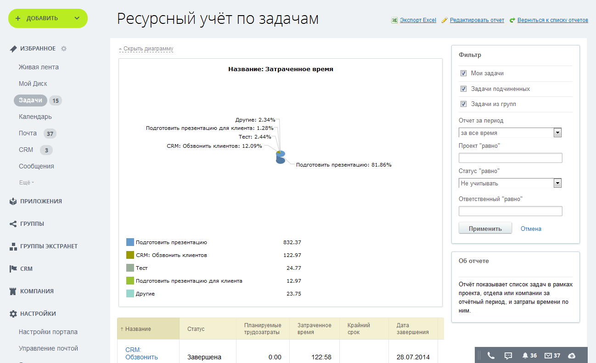The height and width of the screenshot is (363, 596).
Task: Click the Favorites settings gear icon
Action: pos(64,49)
